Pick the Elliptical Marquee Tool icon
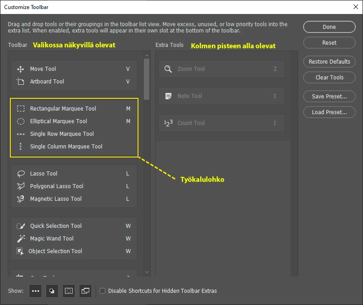 21,121
